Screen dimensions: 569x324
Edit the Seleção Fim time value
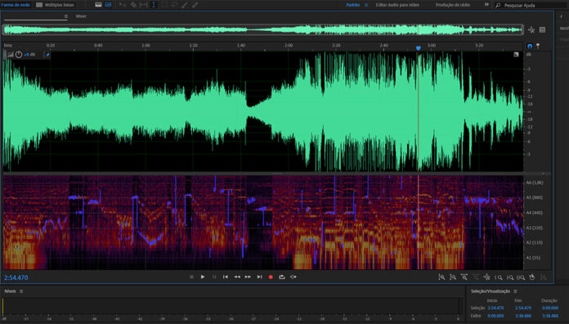[x=523, y=308]
